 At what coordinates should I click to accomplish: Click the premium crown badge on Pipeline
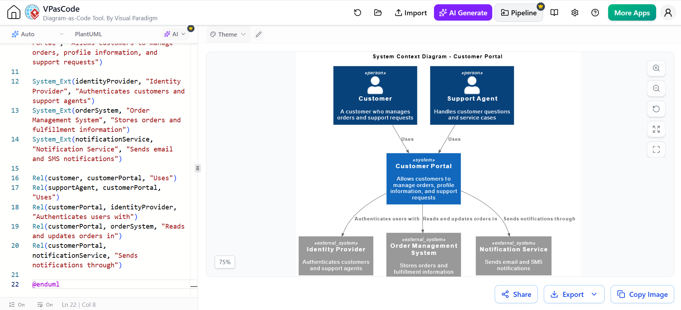click(x=541, y=6)
